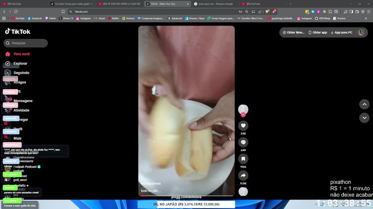
Task: Open the extensions puzzle icon
Action: click(x=330, y=12)
